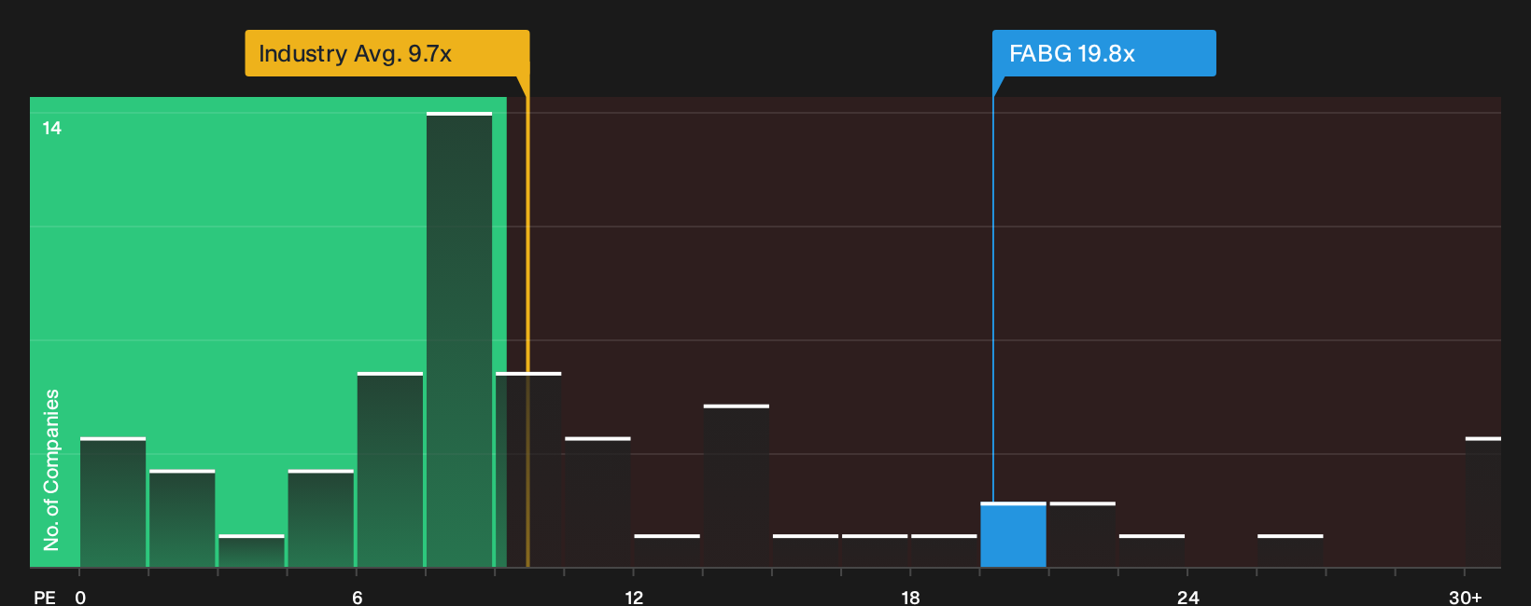The image size is (1531, 606).
Task: Click the bar crossing the industry average line
Action: click(528, 469)
